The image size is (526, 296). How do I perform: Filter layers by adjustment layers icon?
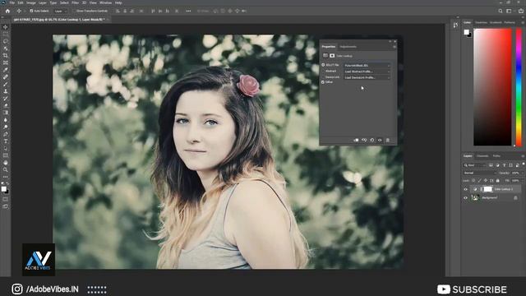point(497,165)
